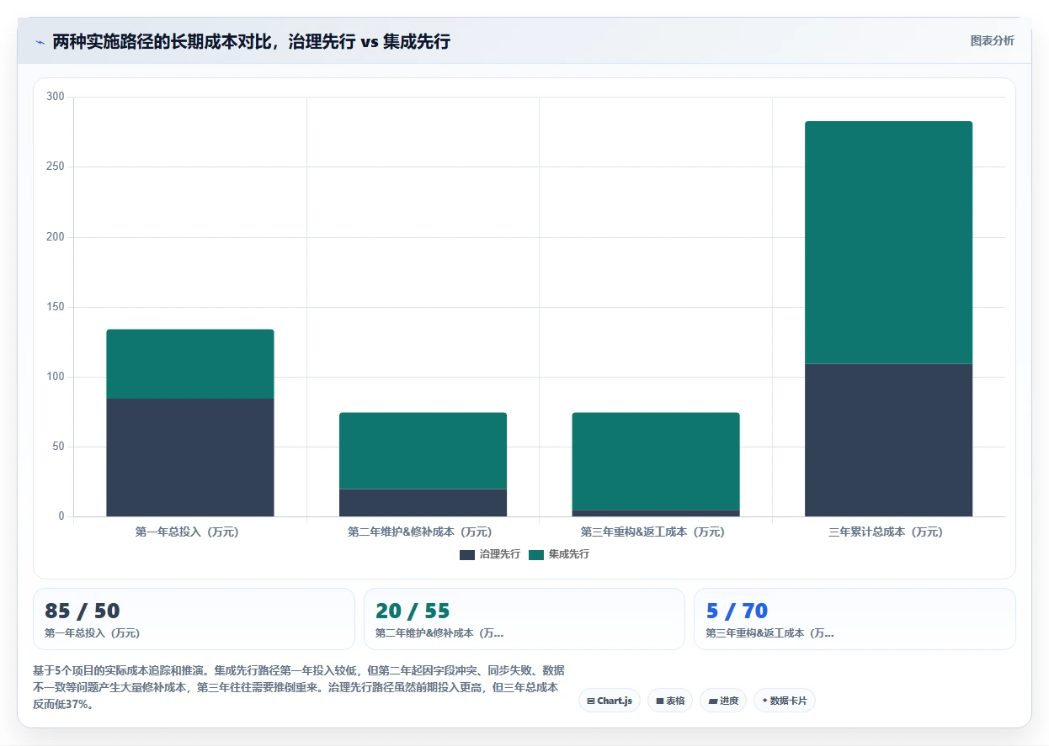The width and height of the screenshot is (1049, 746).
Task: Click the teal segment of the 三年累计总成本 bar
Action: 888,242
